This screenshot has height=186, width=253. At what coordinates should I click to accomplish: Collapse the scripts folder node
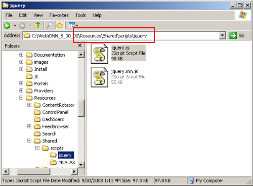point(37,148)
